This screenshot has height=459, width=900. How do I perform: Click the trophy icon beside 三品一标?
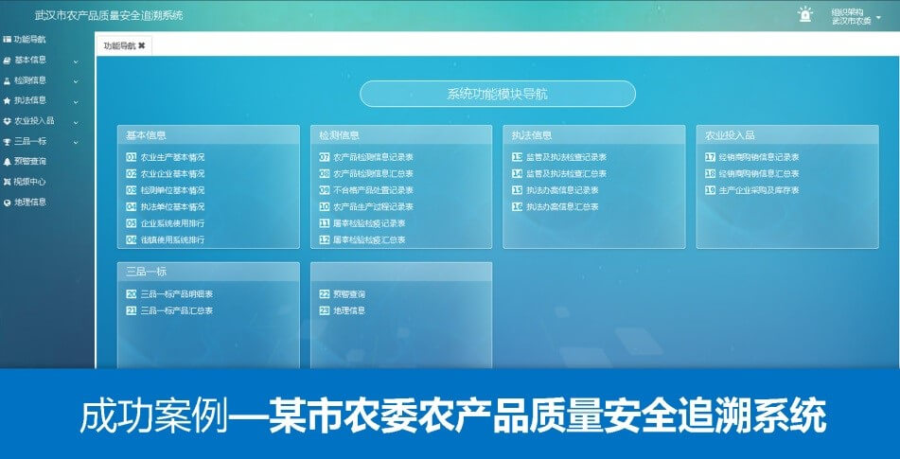[x=8, y=142]
